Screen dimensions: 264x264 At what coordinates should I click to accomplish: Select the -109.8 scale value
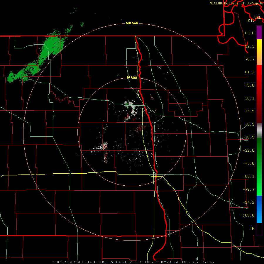click(x=247, y=215)
